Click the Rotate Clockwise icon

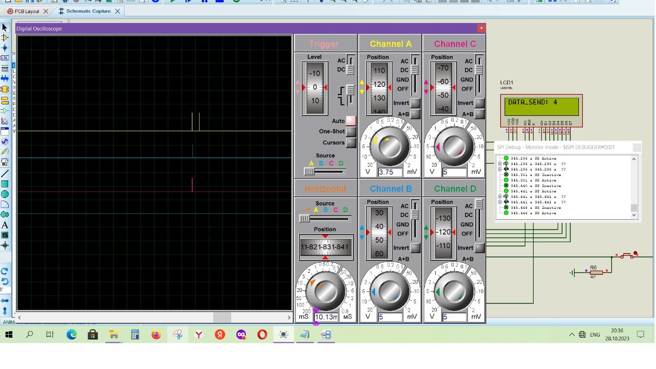pos(5,271)
